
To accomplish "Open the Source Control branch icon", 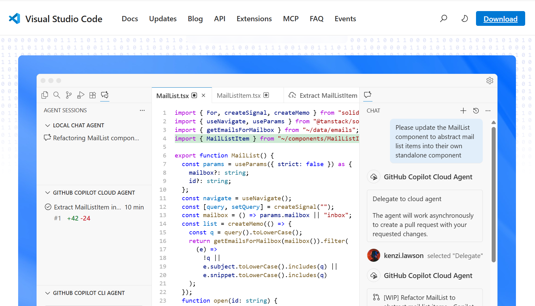I will [69, 95].
